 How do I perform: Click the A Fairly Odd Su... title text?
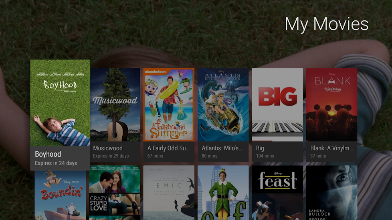tap(168, 148)
